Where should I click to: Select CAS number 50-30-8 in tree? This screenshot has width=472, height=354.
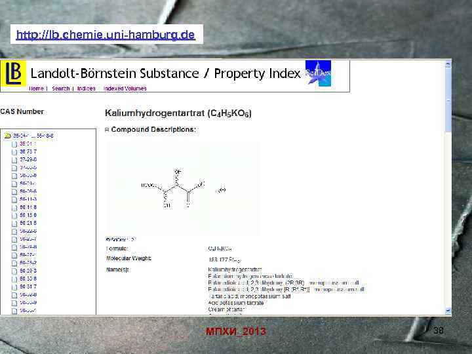(28, 279)
